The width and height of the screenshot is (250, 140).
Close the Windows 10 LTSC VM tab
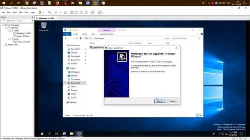[x=56, y=18]
